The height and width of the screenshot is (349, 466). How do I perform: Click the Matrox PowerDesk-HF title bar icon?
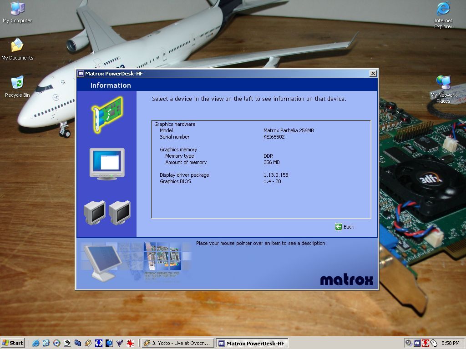click(x=81, y=73)
